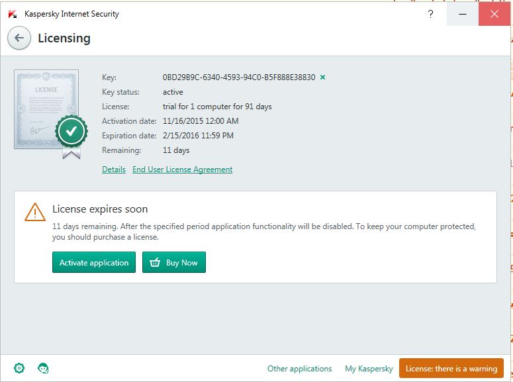This screenshot has height=382, width=513.
Task: Click the Buy Now button
Action: pos(174,262)
